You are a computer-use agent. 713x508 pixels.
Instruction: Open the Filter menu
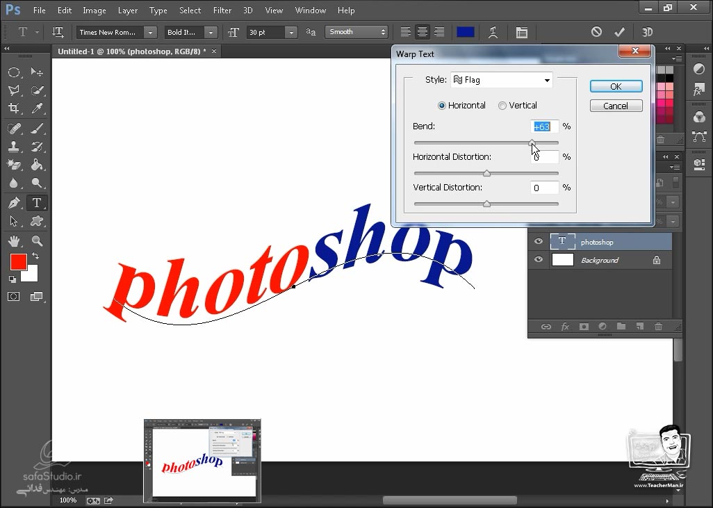pyautogui.click(x=222, y=10)
